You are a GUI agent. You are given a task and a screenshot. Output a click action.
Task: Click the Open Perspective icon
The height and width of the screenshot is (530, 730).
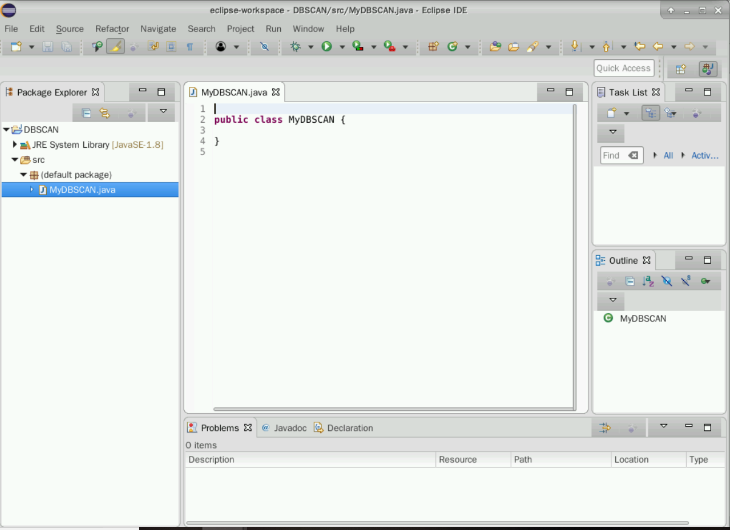tap(681, 69)
